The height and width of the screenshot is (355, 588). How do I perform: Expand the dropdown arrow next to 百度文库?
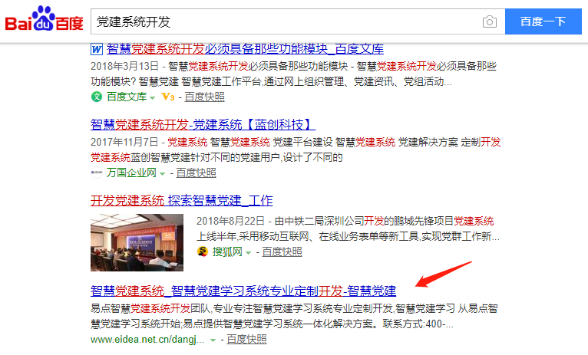click(152, 97)
